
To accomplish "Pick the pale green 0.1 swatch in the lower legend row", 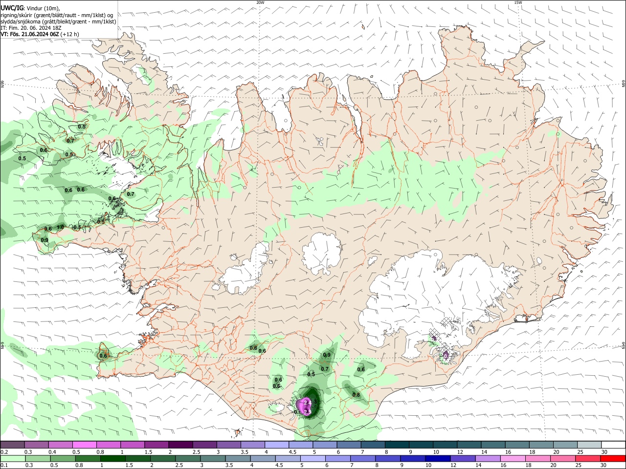I will [x=13, y=458].
